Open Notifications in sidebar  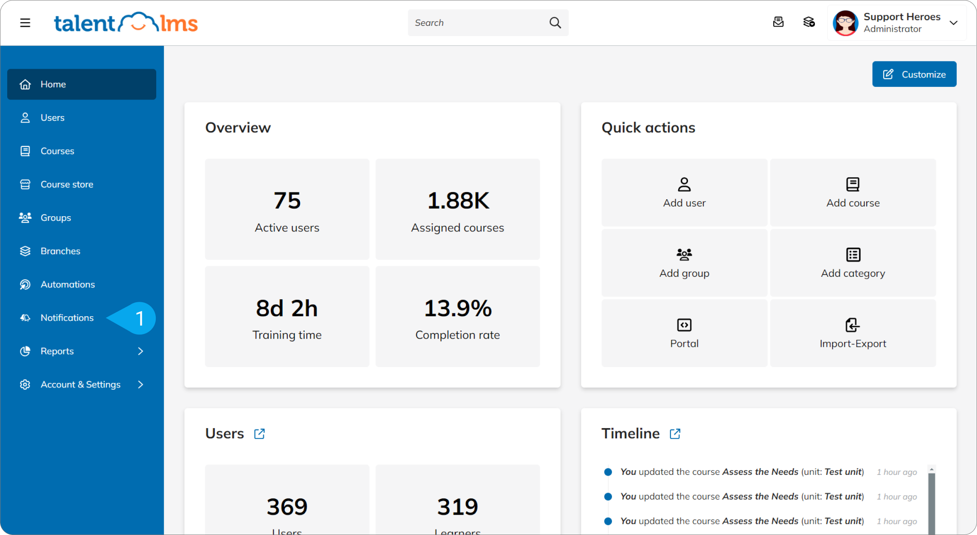coord(81,318)
